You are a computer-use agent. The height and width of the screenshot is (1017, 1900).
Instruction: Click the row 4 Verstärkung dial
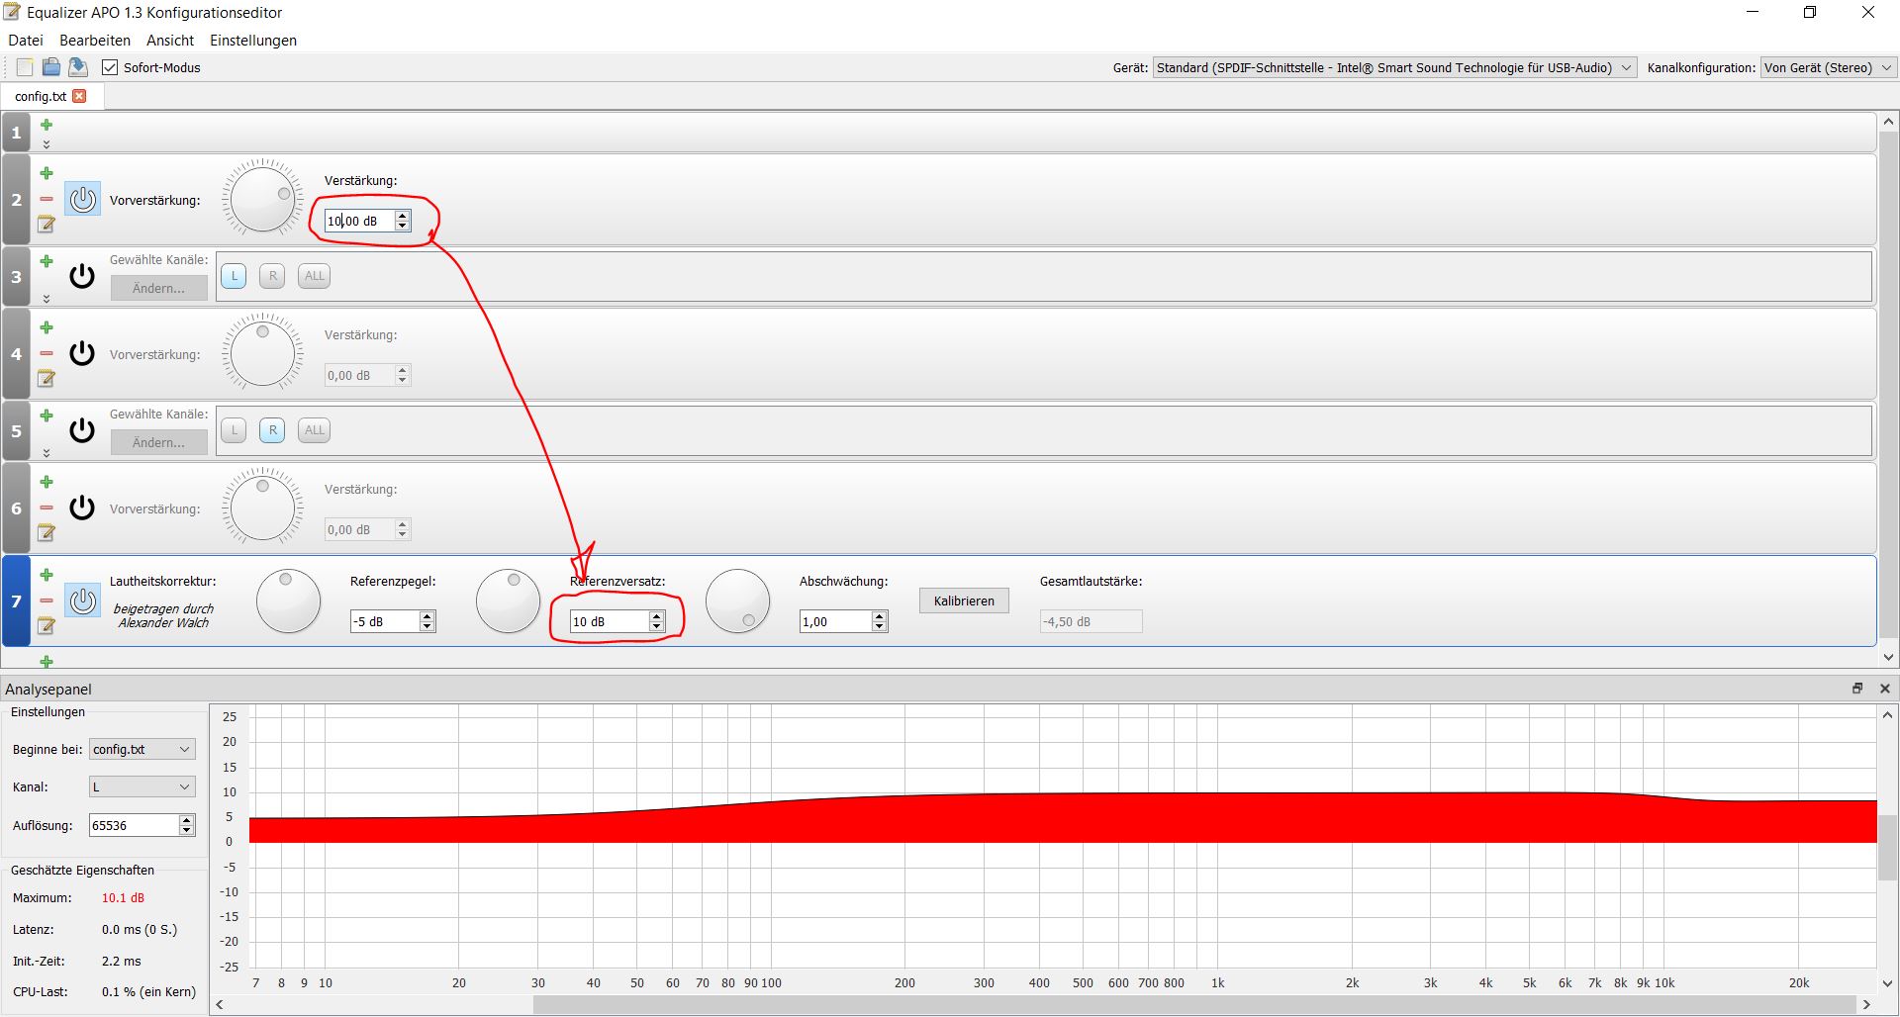262,352
